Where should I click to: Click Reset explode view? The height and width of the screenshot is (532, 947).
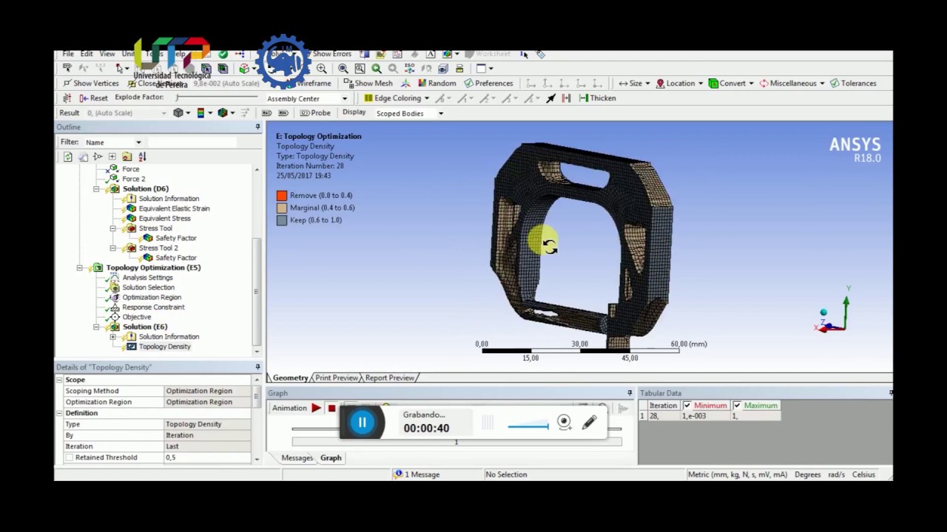(93, 98)
